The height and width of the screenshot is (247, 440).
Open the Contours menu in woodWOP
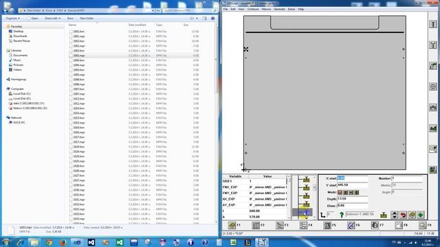[253, 9]
